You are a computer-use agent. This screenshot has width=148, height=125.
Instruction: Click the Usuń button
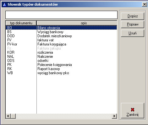point(133,33)
